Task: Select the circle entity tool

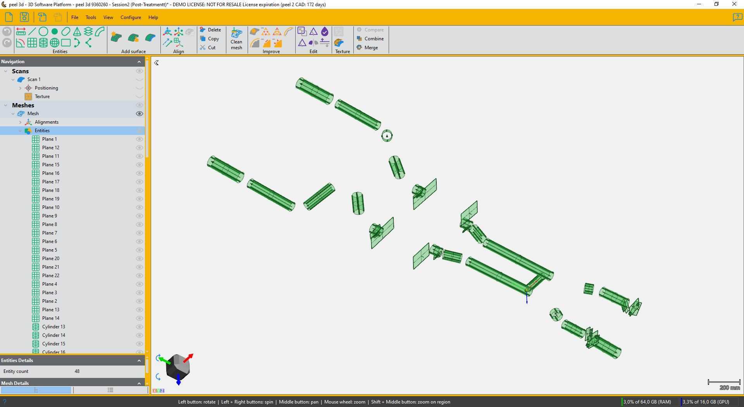Action: coord(43,31)
